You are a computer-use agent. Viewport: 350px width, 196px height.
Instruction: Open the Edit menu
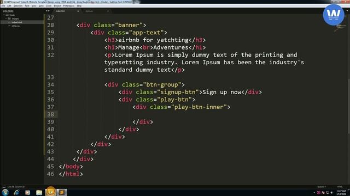9,6
